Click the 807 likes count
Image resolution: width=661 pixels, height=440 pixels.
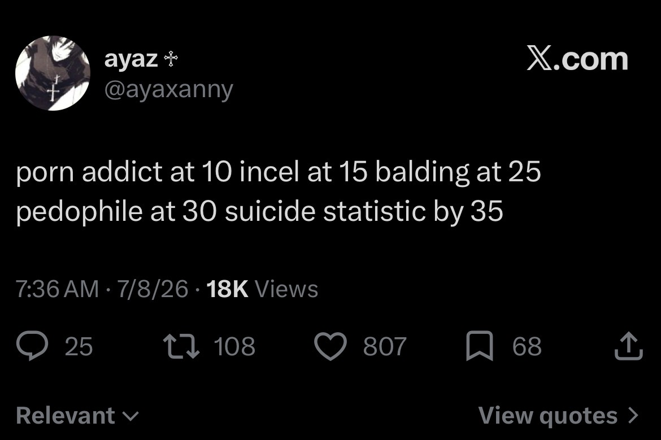pyautogui.click(x=385, y=346)
